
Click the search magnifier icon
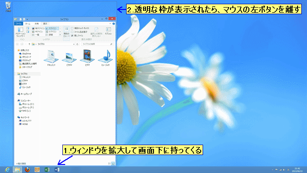click(111, 44)
